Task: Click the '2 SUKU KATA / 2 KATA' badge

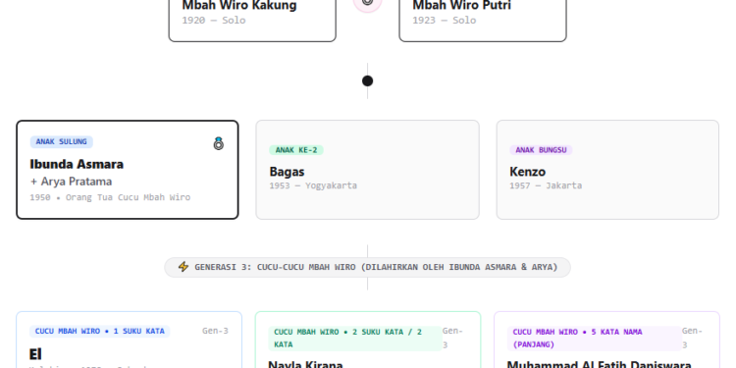Action: point(355,338)
